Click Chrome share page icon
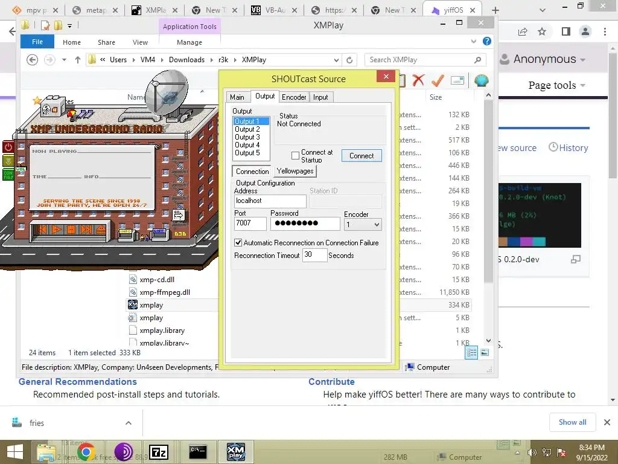Screen dimensions: 618x464 point(523,31)
